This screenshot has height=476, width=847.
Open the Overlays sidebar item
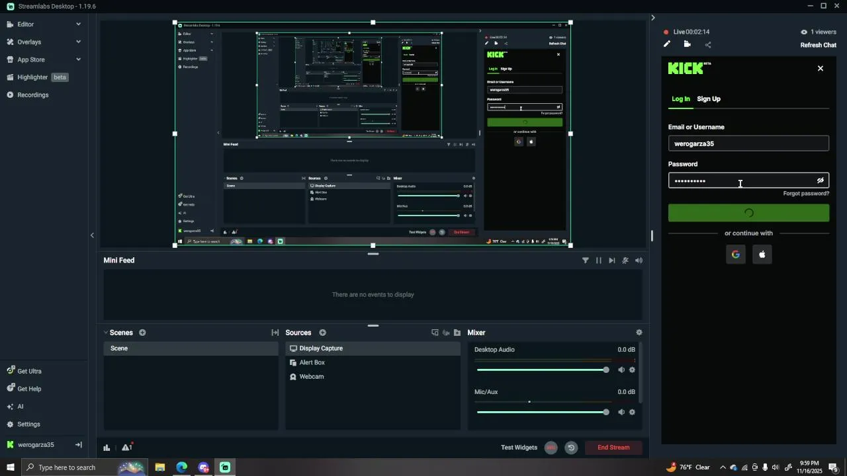pos(29,42)
